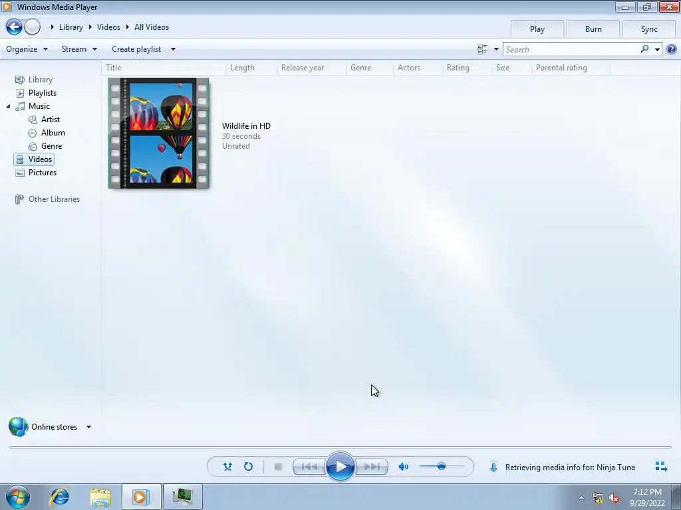Screen dimensions: 681x510
Task: Sort by Parental rating column
Action: point(571,68)
